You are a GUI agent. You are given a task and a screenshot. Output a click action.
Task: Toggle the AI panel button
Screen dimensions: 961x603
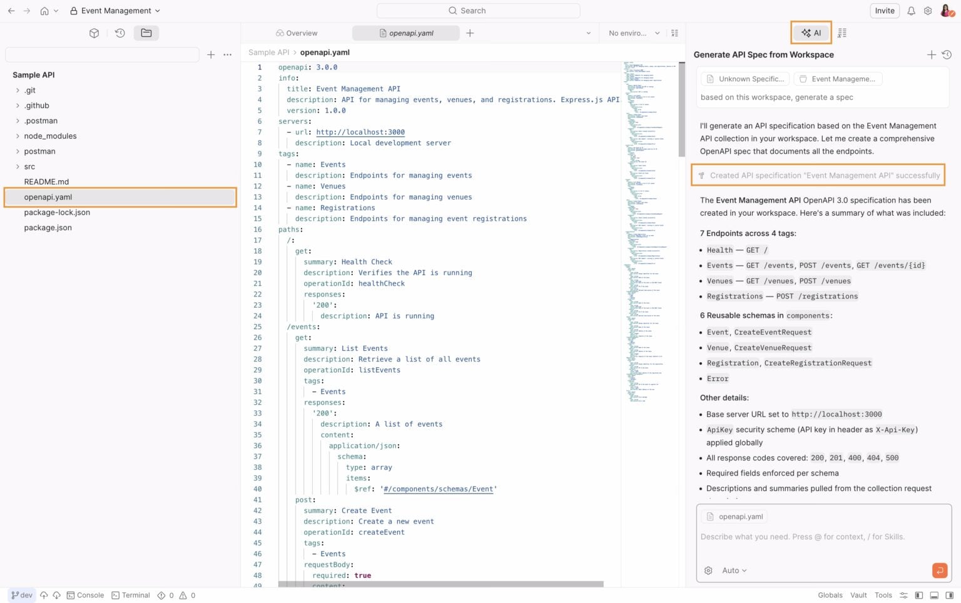pos(811,33)
